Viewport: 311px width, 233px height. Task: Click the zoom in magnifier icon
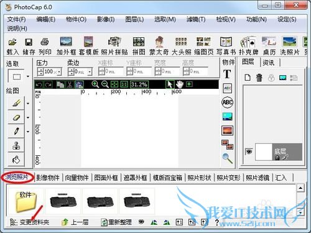click(95, 85)
